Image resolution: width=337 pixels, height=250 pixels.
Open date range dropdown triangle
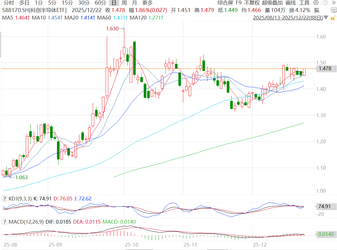pyautogui.click(x=326, y=18)
